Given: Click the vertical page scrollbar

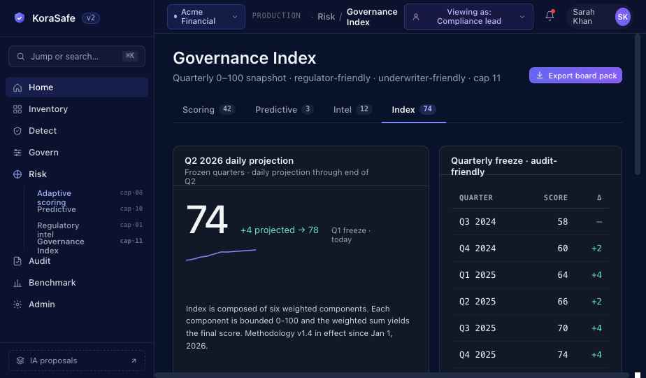Looking at the screenshot, I should pos(638,104).
